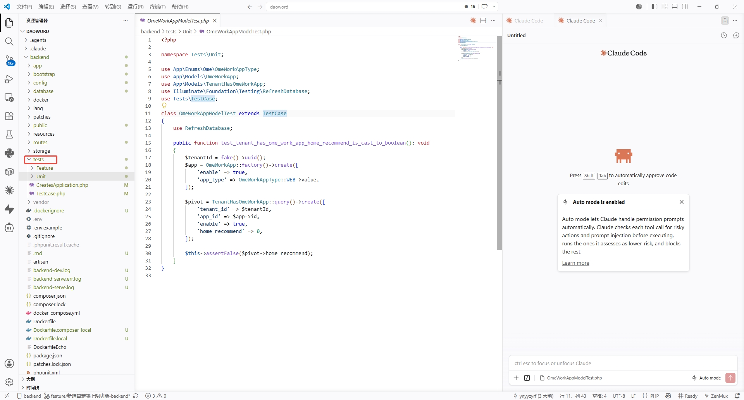This screenshot has width=744, height=400.
Task: Focus the Claude prompt input field
Action: (623, 363)
